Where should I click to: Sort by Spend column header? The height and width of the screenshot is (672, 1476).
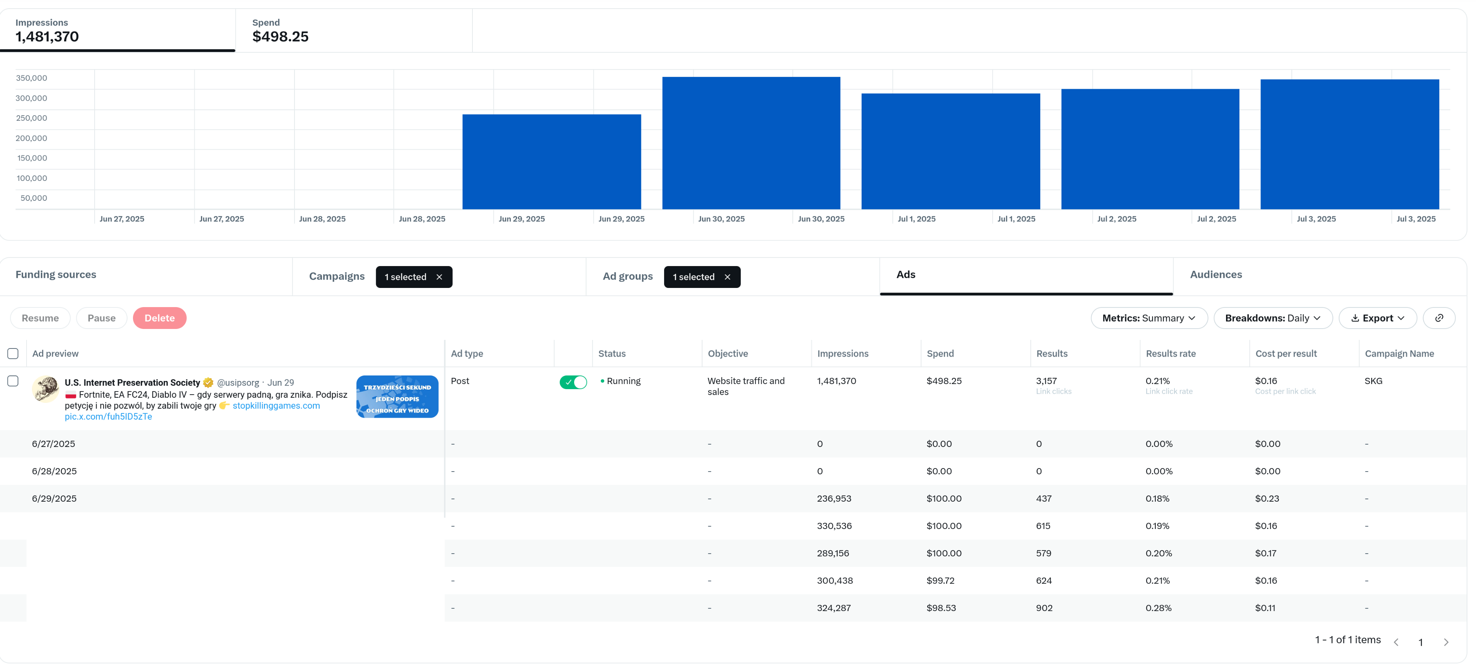point(940,354)
